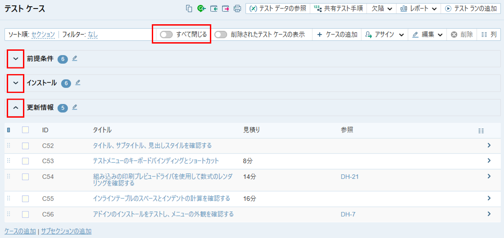Open the 編集 dropdown menu
Image resolution: width=504 pixels, height=238 pixels.
pos(427,35)
